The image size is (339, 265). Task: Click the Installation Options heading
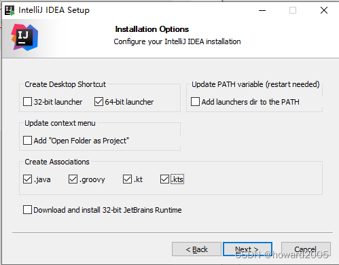pyautogui.click(x=151, y=29)
